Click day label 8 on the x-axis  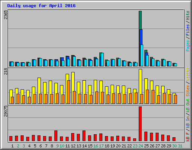click(52, 146)
